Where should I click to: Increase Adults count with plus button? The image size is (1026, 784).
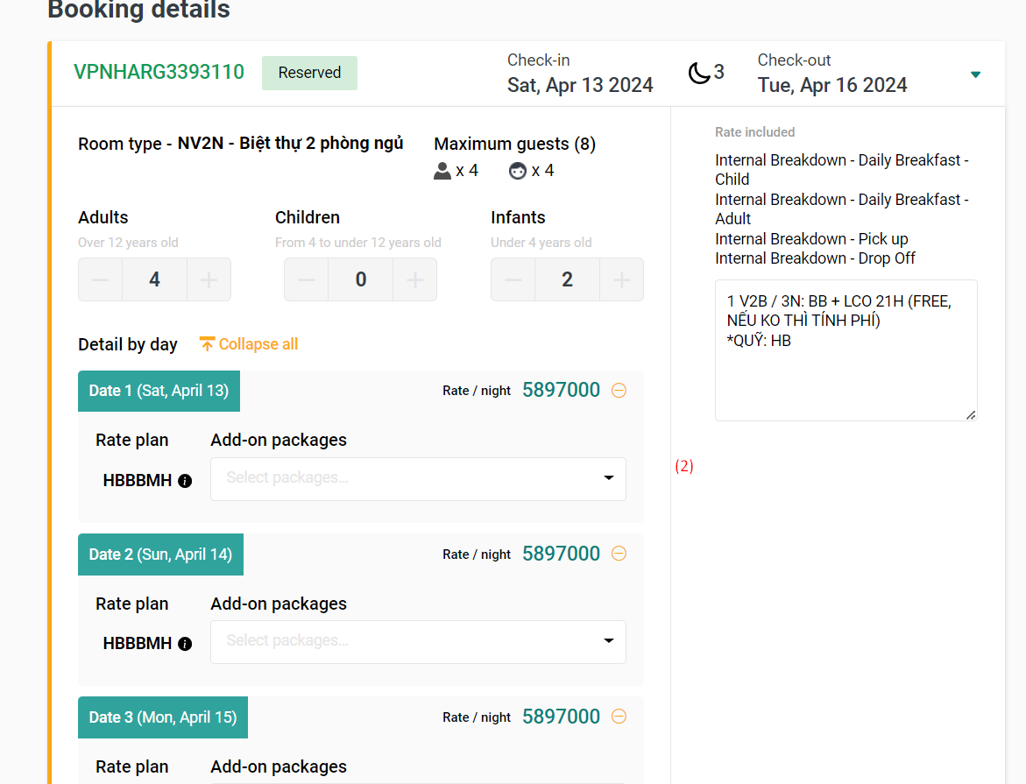click(209, 279)
